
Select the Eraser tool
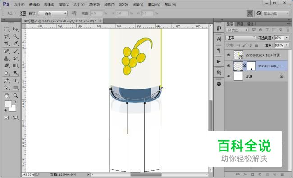[6, 66]
